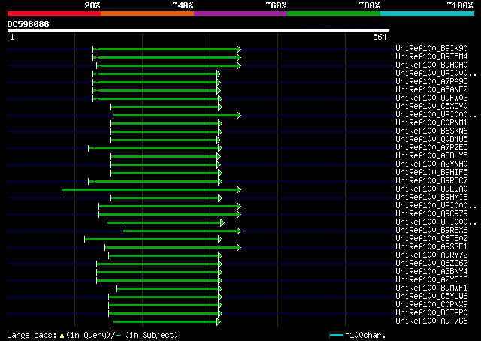Select the UniRef100_Q9C979 label
The image size is (481, 341).
[431, 214]
